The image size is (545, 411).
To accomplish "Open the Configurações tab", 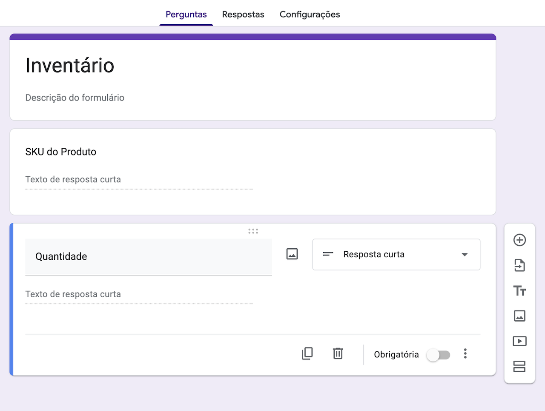I will (310, 14).
